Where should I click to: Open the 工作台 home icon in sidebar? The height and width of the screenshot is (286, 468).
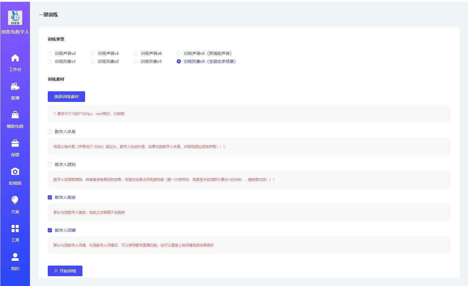pyautogui.click(x=15, y=58)
